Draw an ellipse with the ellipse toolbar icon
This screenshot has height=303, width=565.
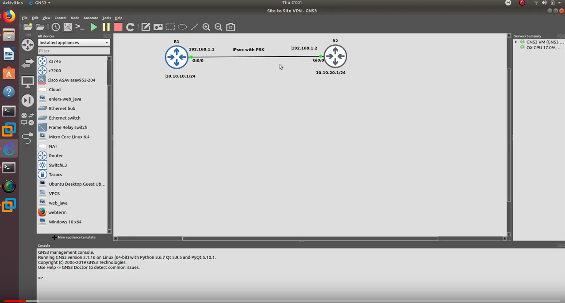click(x=182, y=27)
